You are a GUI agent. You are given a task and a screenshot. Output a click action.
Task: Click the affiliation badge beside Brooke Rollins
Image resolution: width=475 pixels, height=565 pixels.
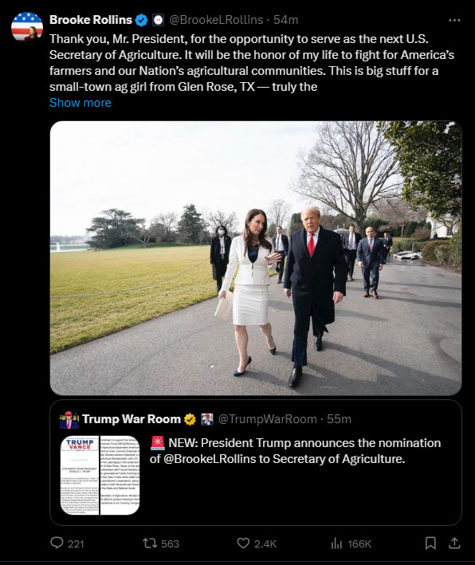click(159, 20)
